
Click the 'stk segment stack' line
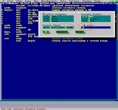(20, 34)
